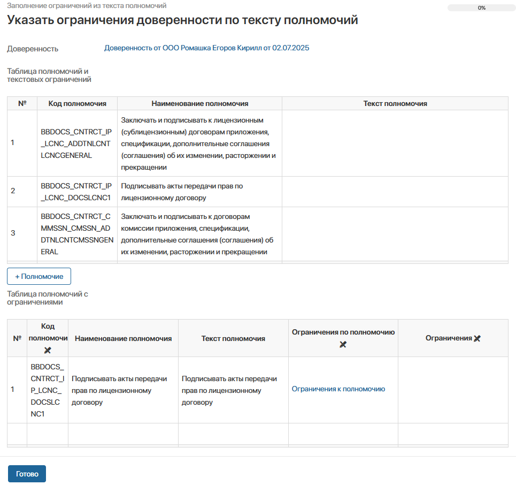Click Наименование полномочия header in the lower table
Image resolution: width=516 pixels, height=485 pixels.
coord(123,338)
